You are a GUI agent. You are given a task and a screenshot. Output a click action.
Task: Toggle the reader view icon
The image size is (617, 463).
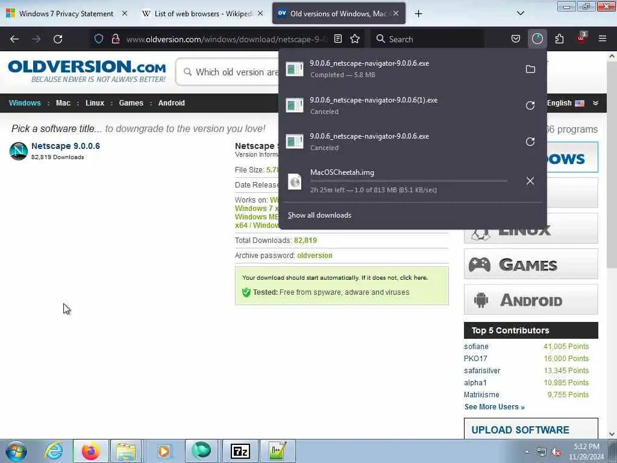click(x=337, y=39)
